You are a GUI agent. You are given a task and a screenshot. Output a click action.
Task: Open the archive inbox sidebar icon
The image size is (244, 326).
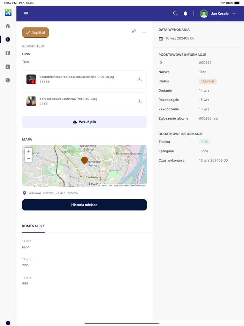tap(8, 67)
